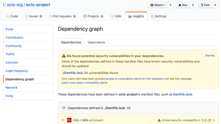Open the Gemfile.lock manifest link in the description

[182, 94]
